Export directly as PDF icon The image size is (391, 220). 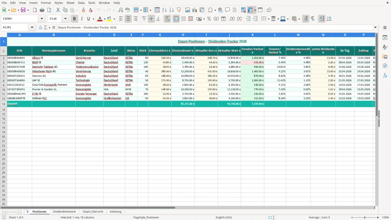pos(35,10)
